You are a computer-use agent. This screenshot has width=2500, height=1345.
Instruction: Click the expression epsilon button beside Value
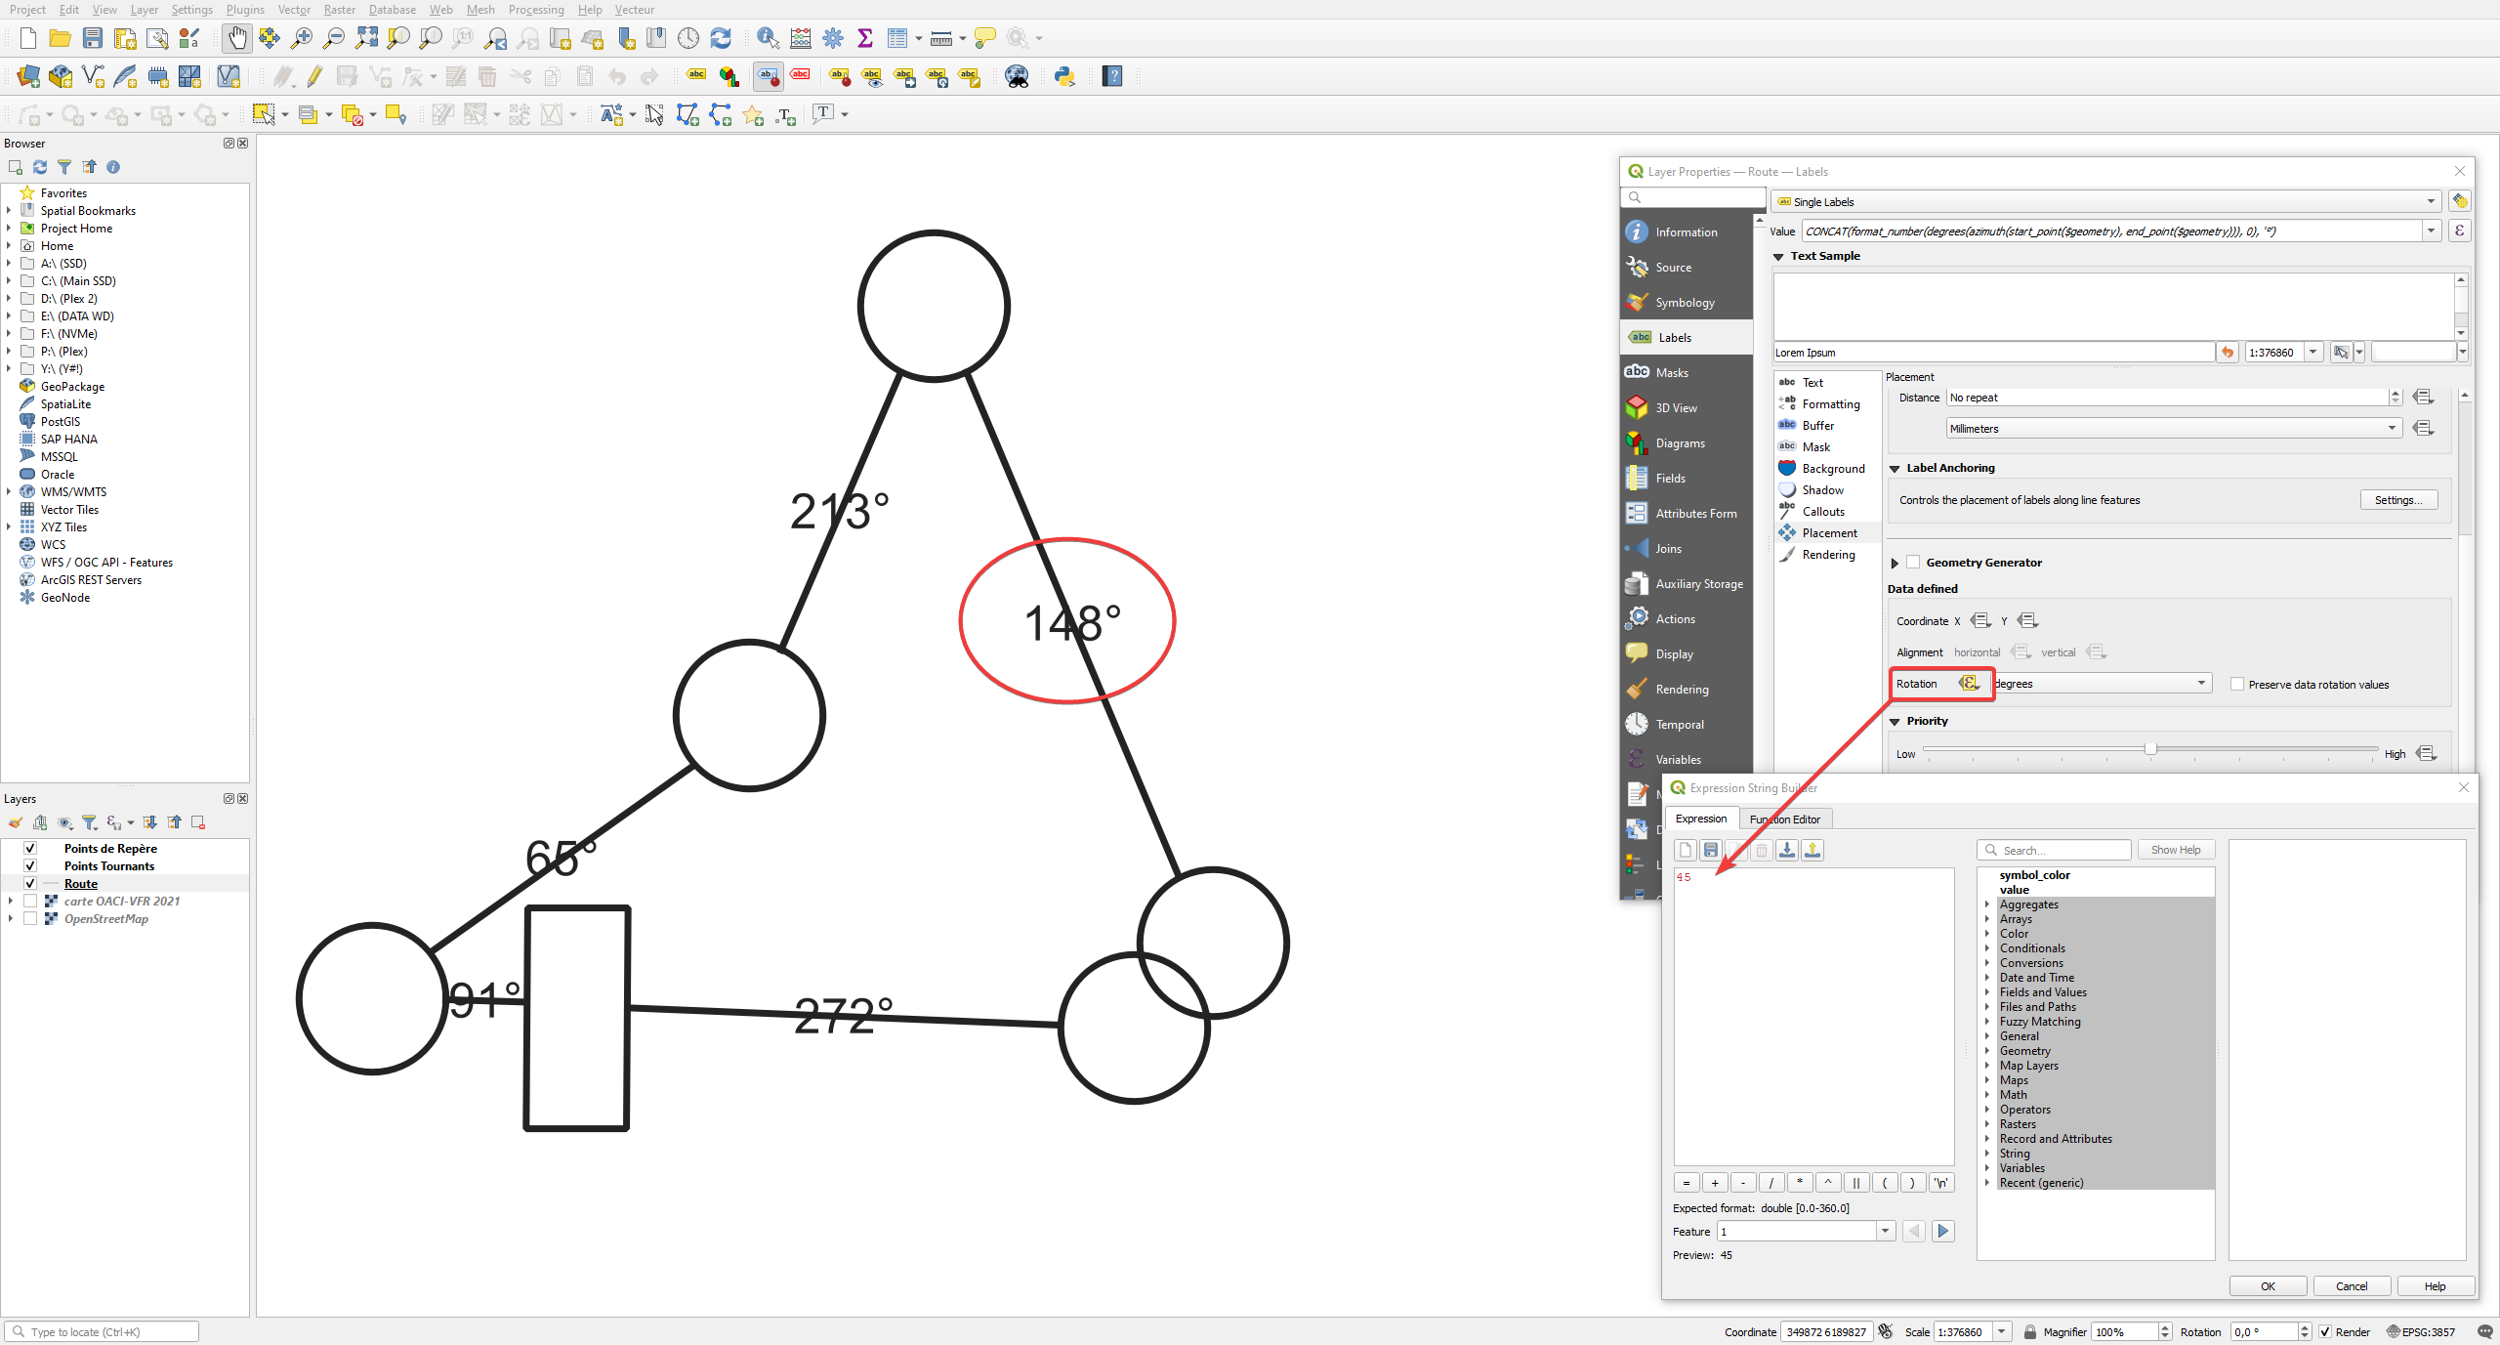(2459, 231)
